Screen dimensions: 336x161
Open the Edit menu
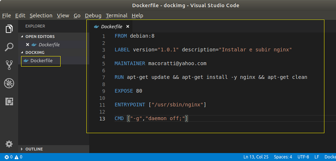click(x=20, y=15)
